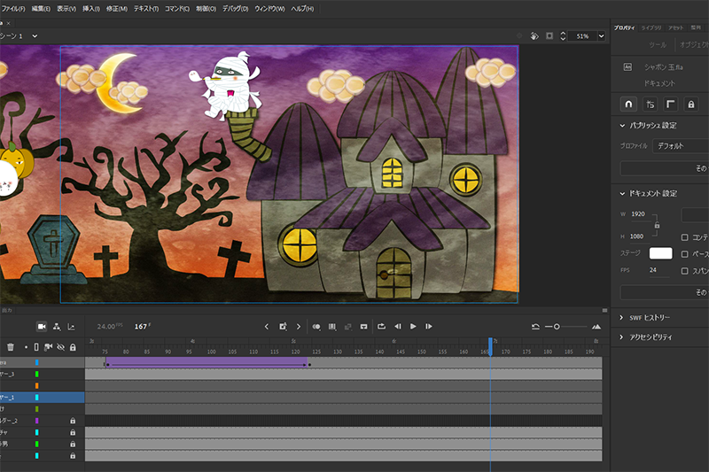Toggle the snap magnet icon in properties
Screen dimensions: 709x472
(x=628, y=104)
